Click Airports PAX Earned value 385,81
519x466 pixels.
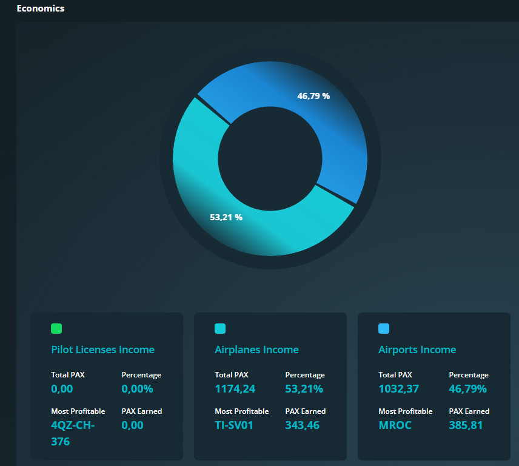466,425
